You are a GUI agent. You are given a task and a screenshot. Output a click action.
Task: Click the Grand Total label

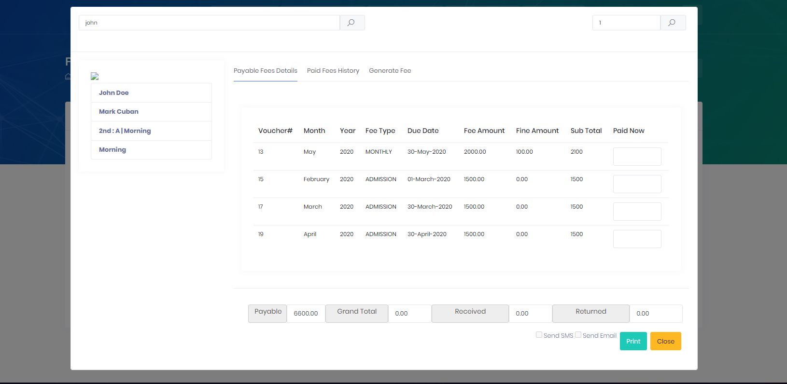coord(357,313)
